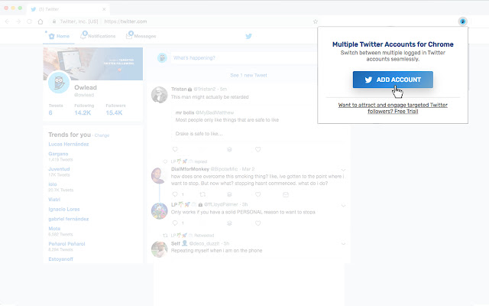Open the DialMforMonkey profile name
This screenshot has height=306, width=489.
[190, 169]
